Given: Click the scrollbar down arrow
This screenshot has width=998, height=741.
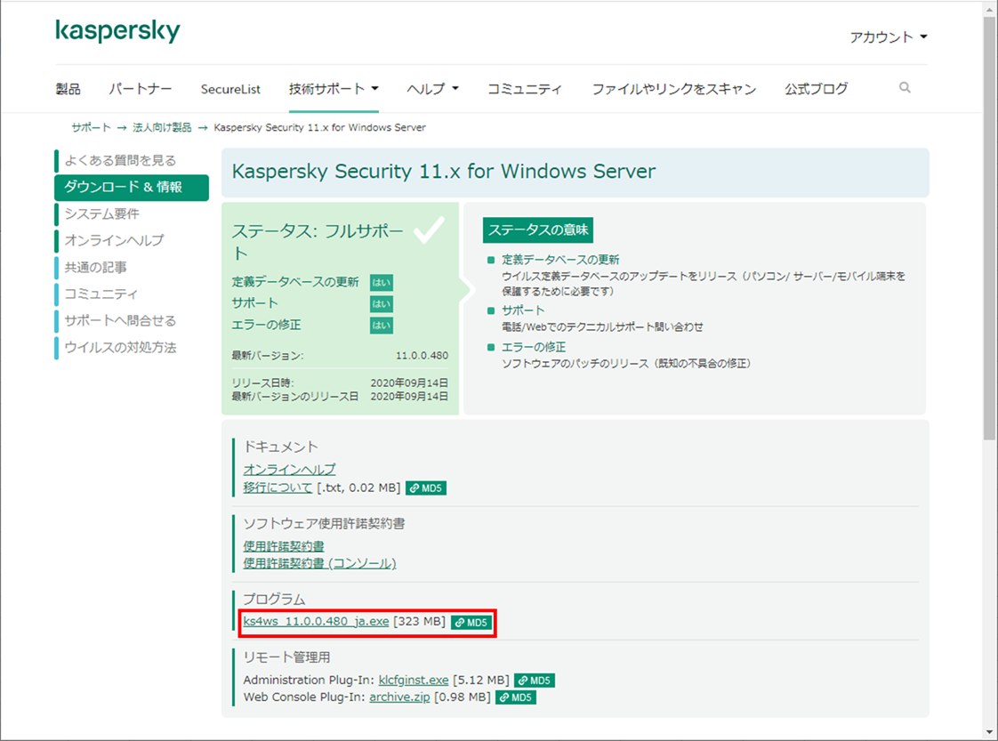Looking at the screenshot, I should point(990,732).
